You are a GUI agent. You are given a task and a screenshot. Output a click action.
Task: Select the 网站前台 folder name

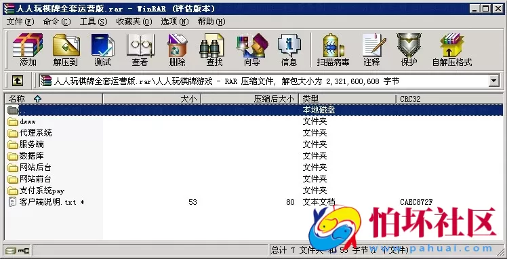coord(35,179)
